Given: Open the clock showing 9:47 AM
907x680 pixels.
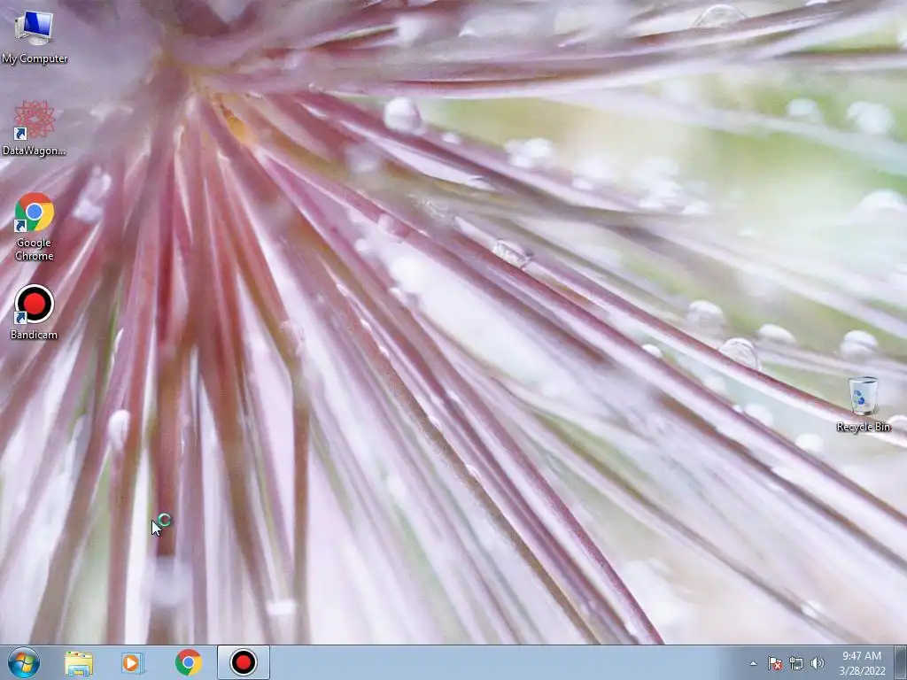Looking at the screenshot, I should point(862,663).
